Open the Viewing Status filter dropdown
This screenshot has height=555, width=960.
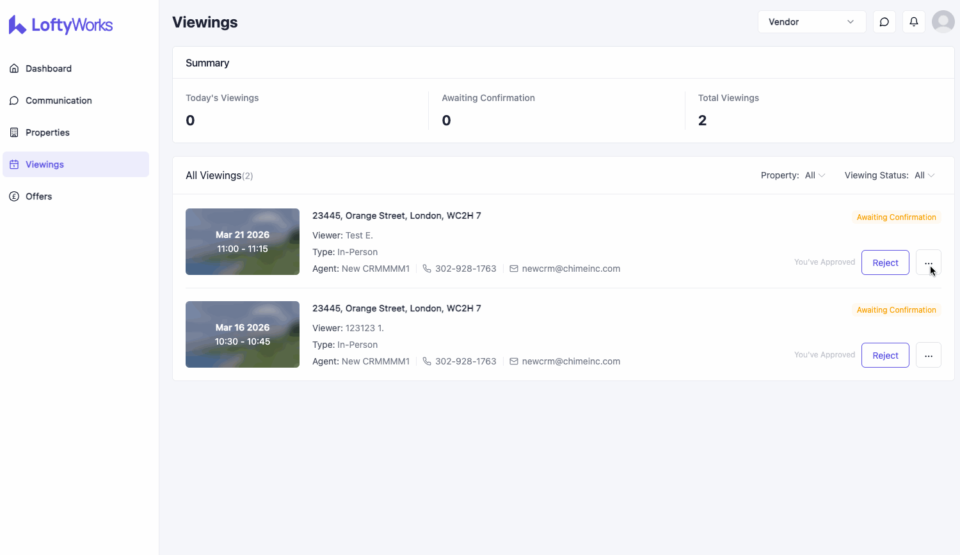tap(924, 175)
